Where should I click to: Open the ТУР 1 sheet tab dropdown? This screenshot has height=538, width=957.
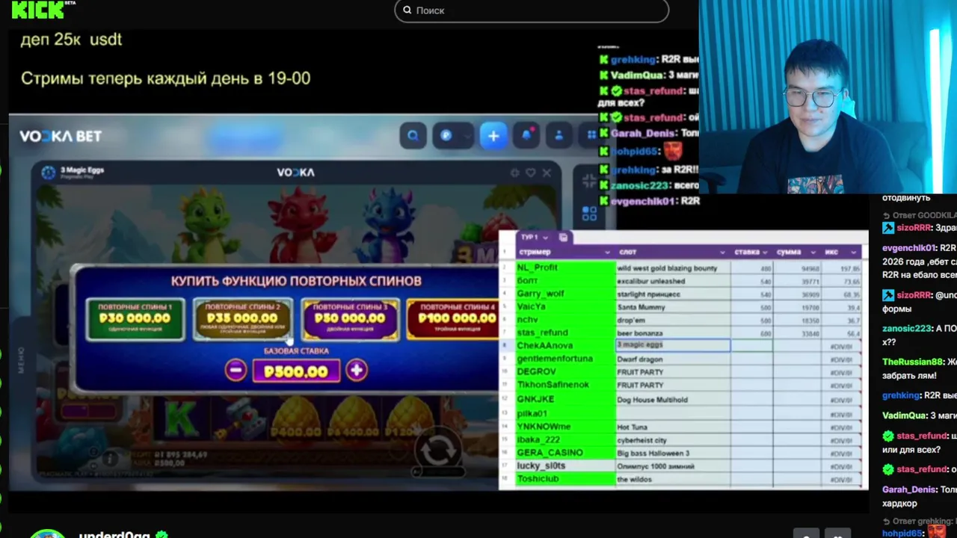(545, 238)
